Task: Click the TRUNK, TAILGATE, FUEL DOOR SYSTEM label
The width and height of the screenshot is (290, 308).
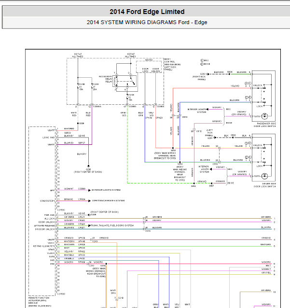Action: [x=112, y=225]
